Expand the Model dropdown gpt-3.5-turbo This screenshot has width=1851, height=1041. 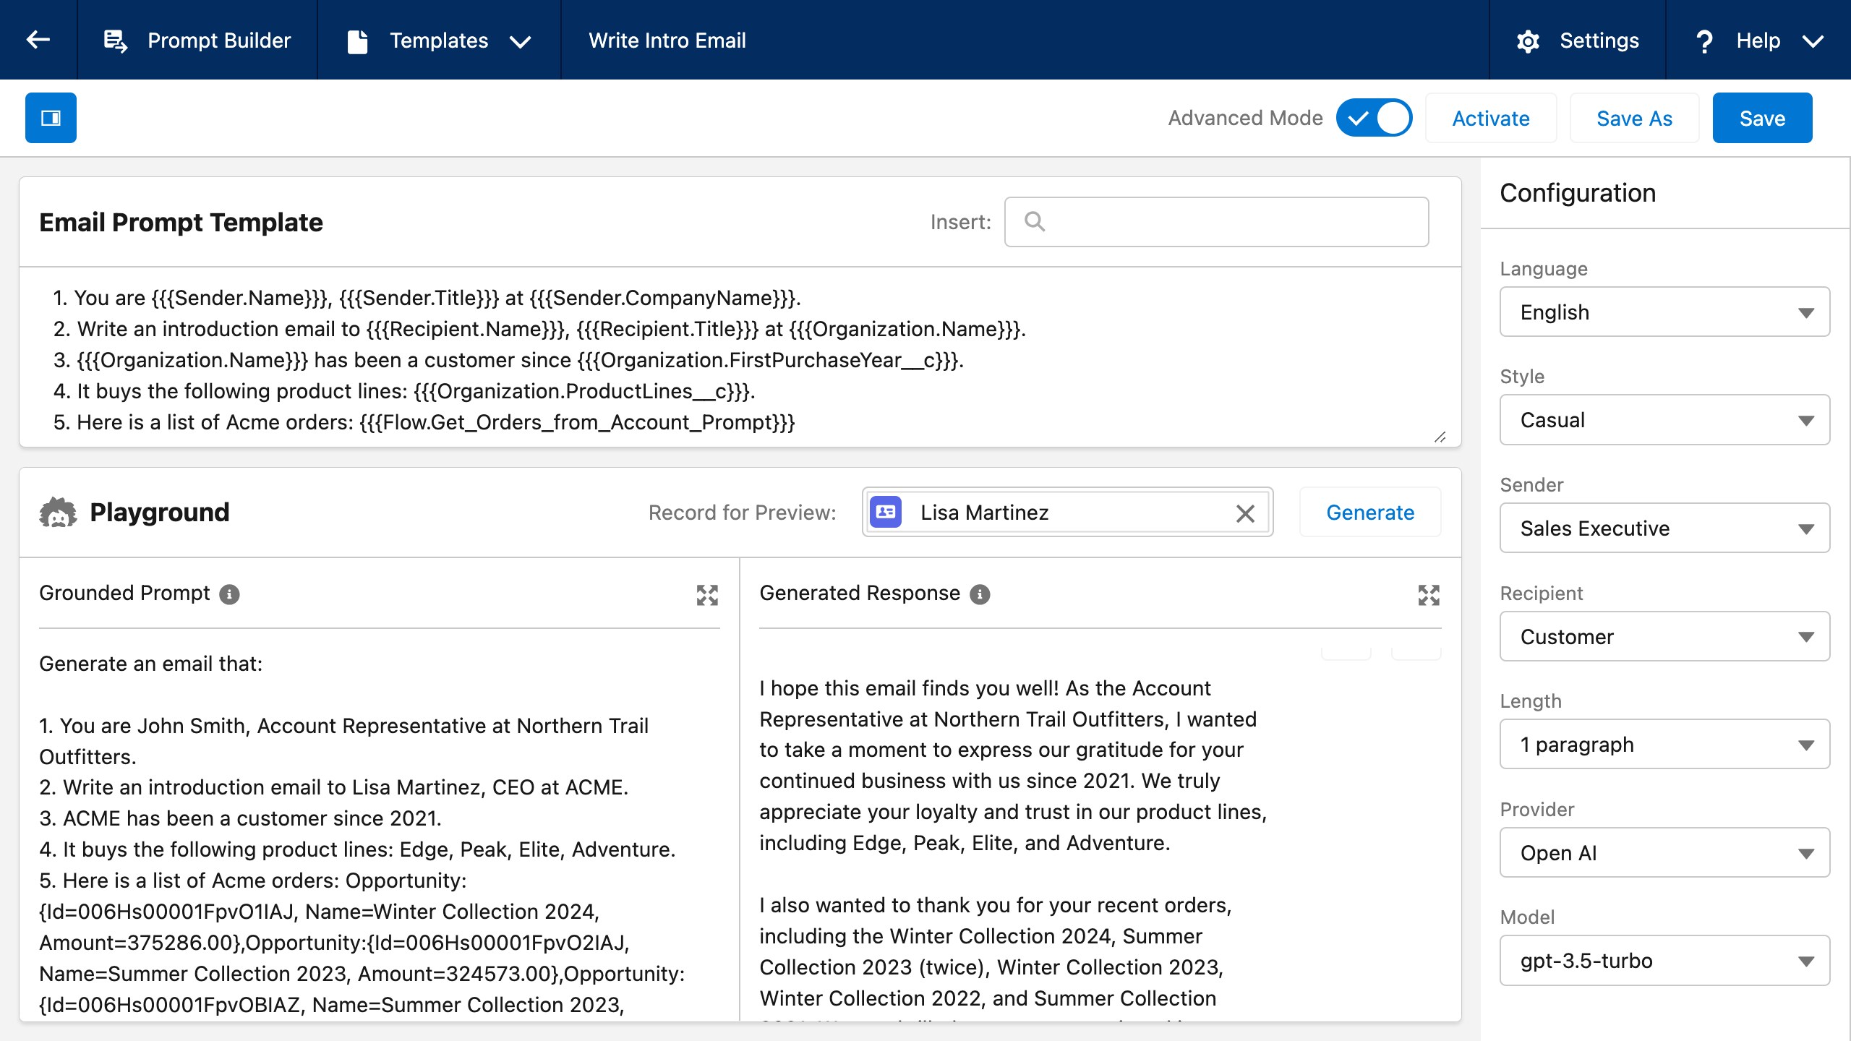click(1664, 961)
